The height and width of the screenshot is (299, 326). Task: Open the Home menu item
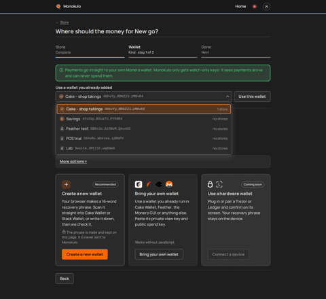(x=240, y=7)
